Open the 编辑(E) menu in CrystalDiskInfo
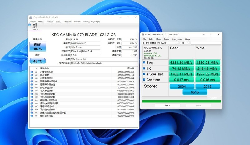Screen dimensions: 250x145 [x=41, y=21]
